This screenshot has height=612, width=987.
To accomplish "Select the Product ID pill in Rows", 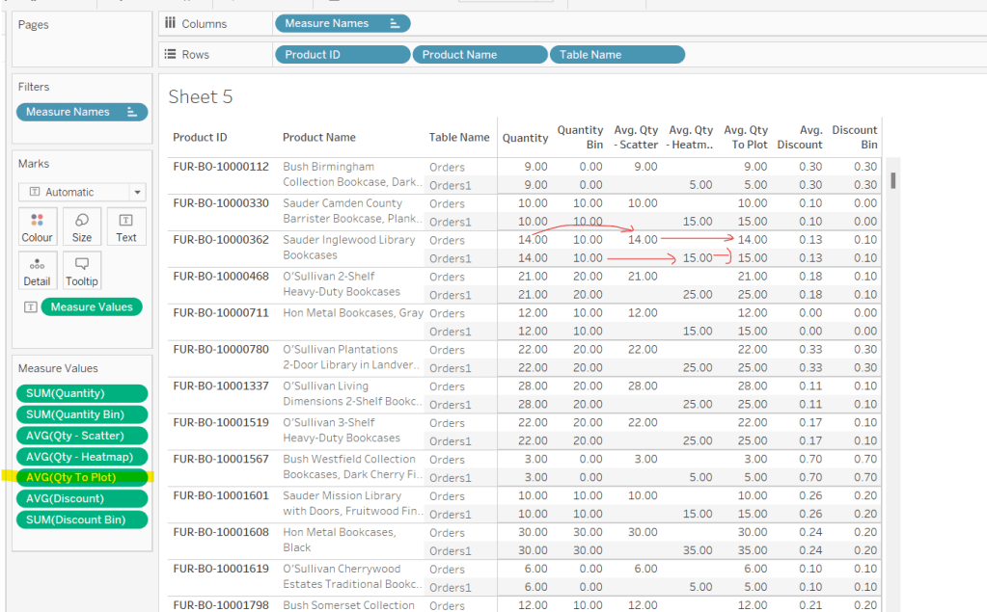I will [314, 55].
